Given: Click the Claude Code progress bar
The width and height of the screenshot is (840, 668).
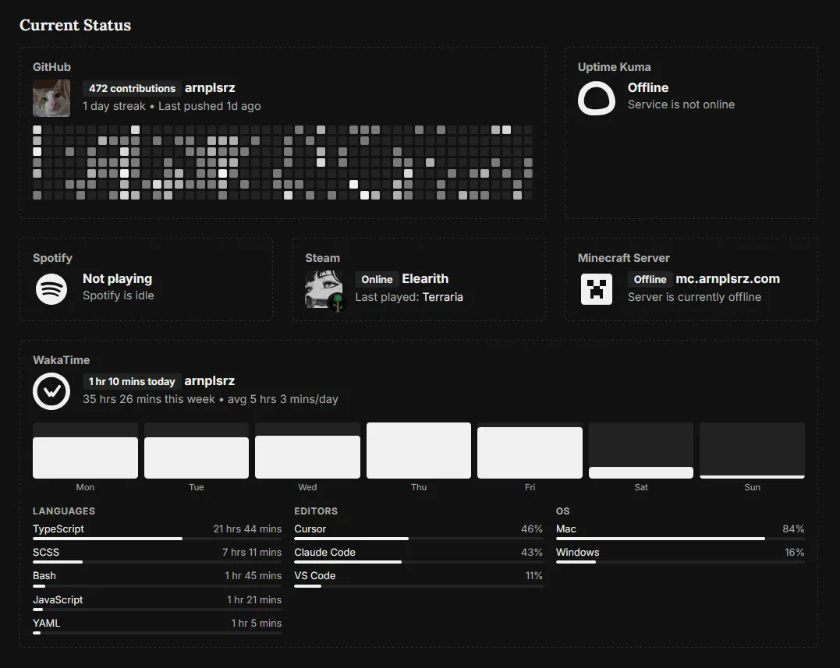Looking at the screenshot, I should 418,562.
